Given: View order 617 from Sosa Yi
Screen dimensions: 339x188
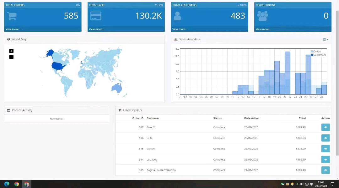Looking at the screenshot, I should 325,127.
